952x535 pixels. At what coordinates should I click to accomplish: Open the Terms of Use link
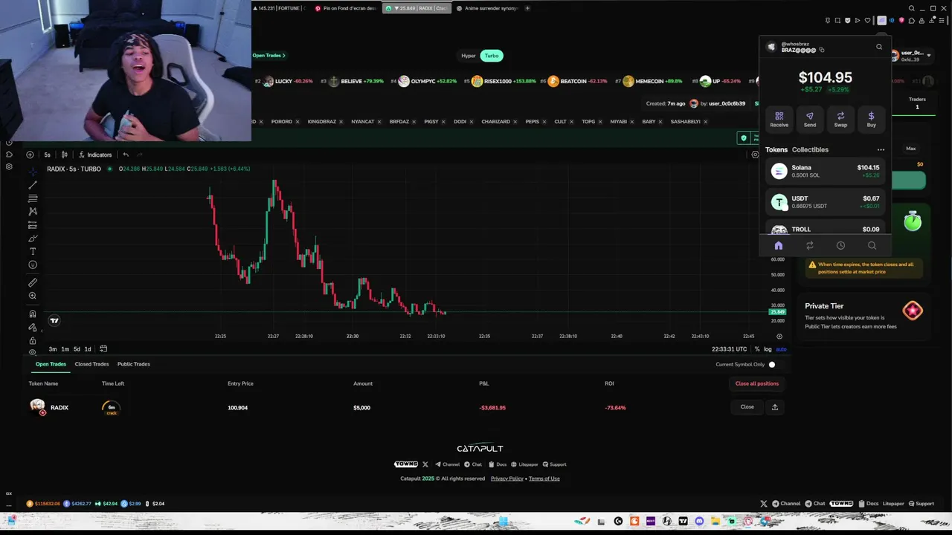point(544,479)
